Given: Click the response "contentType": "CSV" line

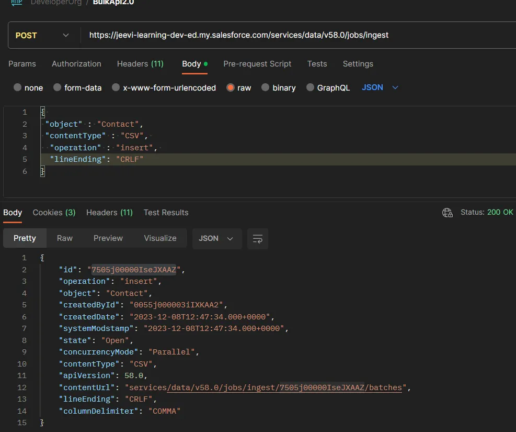Looking at the screenshot, I should pyautogui.click(x=108, y=364).
